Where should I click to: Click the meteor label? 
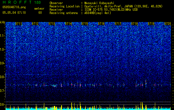pos(39,9)
